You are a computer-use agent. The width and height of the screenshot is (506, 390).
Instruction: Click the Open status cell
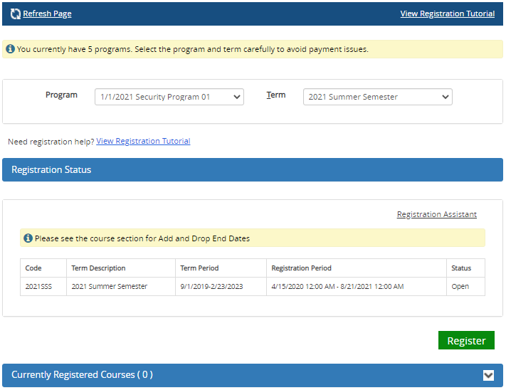point(460,287)
